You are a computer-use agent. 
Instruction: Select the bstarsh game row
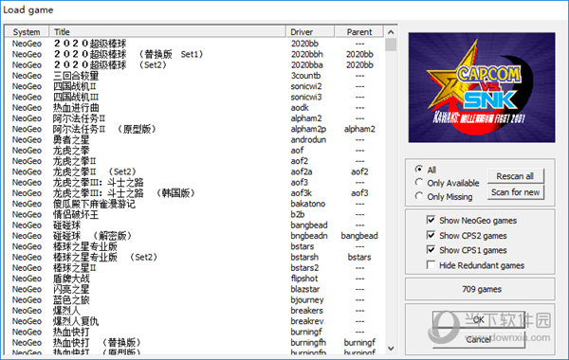click(194, 258)
